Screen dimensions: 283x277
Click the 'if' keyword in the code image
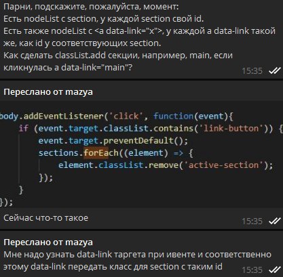24,129
